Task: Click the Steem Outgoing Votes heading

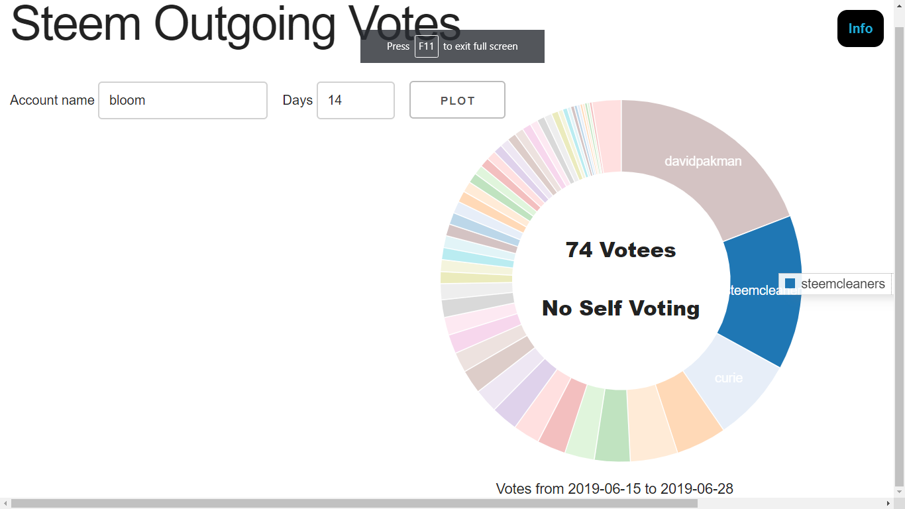Action: pos(235,23)
